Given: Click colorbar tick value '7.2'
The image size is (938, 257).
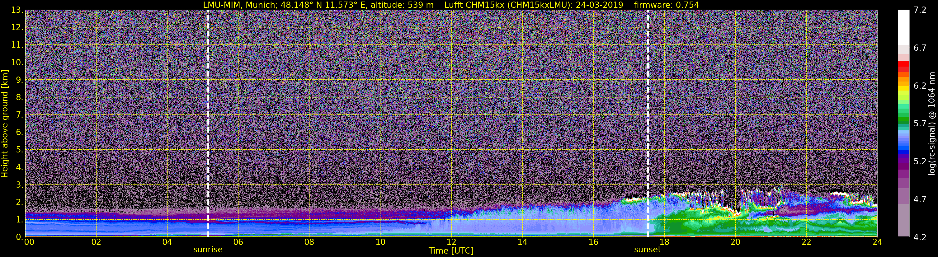Looking at the screenshot, I should click(x=920, y=10).
